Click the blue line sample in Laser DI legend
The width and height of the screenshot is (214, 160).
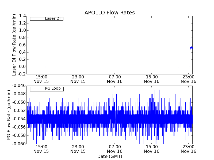pos(37,19)
